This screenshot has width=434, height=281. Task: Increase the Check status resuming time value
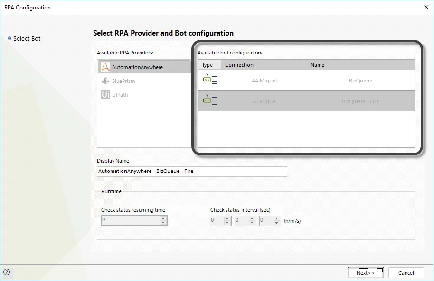point(163,218)
